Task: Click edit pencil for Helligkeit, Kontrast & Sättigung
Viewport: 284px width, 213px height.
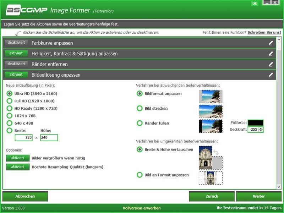Action: pos(271,54)
